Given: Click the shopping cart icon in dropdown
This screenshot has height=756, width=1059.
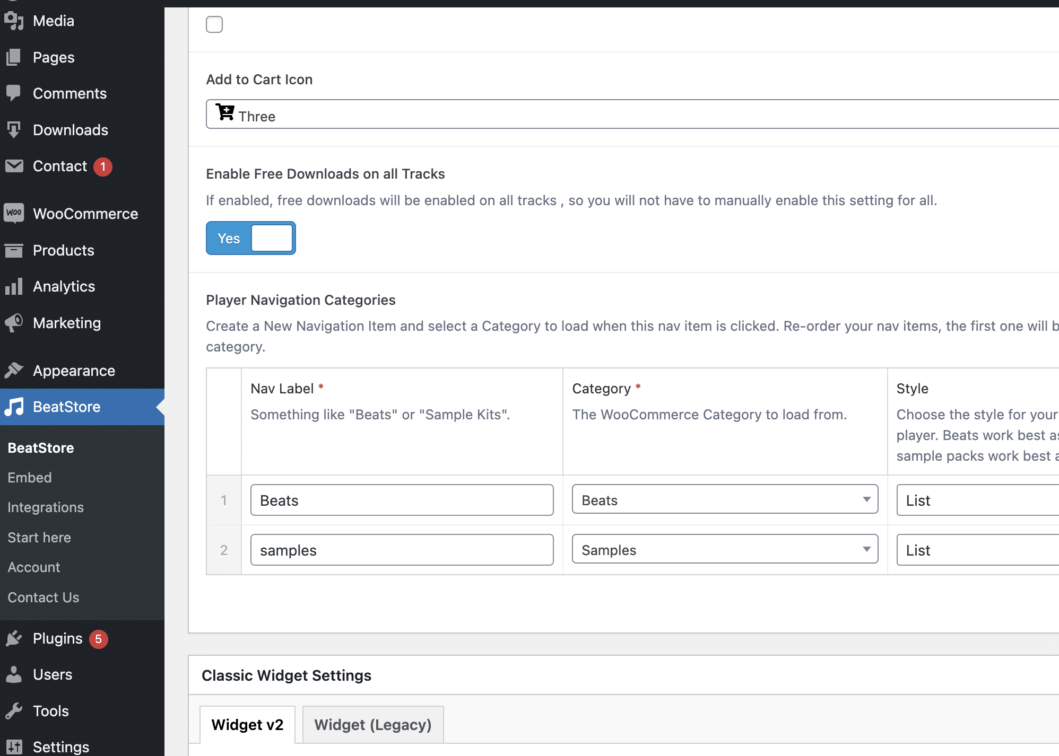Looking at the screenshot, I should pyautogui.click(x=225, y=112).
